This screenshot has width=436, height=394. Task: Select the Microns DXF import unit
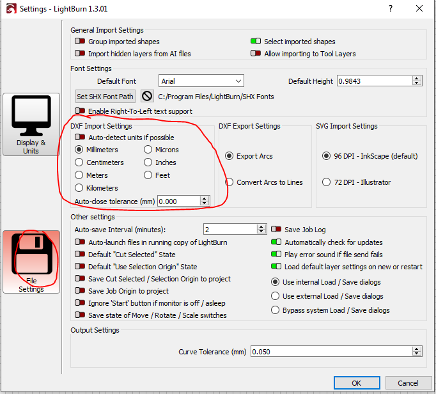(148, 150)
